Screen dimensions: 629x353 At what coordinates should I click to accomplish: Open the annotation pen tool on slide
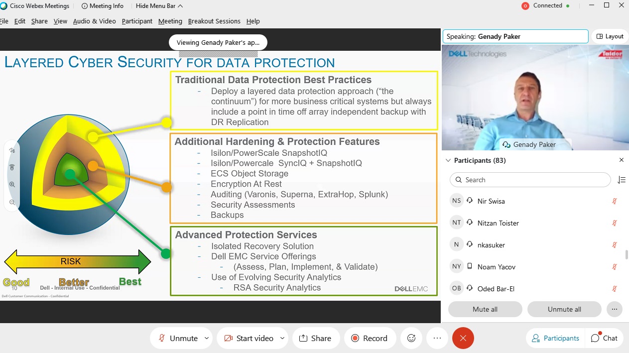click(12, 150)
